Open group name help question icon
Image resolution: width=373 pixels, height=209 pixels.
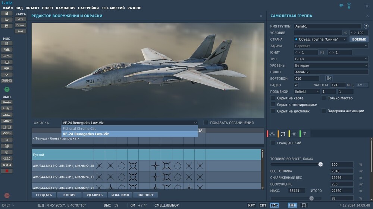pos(366,26)
